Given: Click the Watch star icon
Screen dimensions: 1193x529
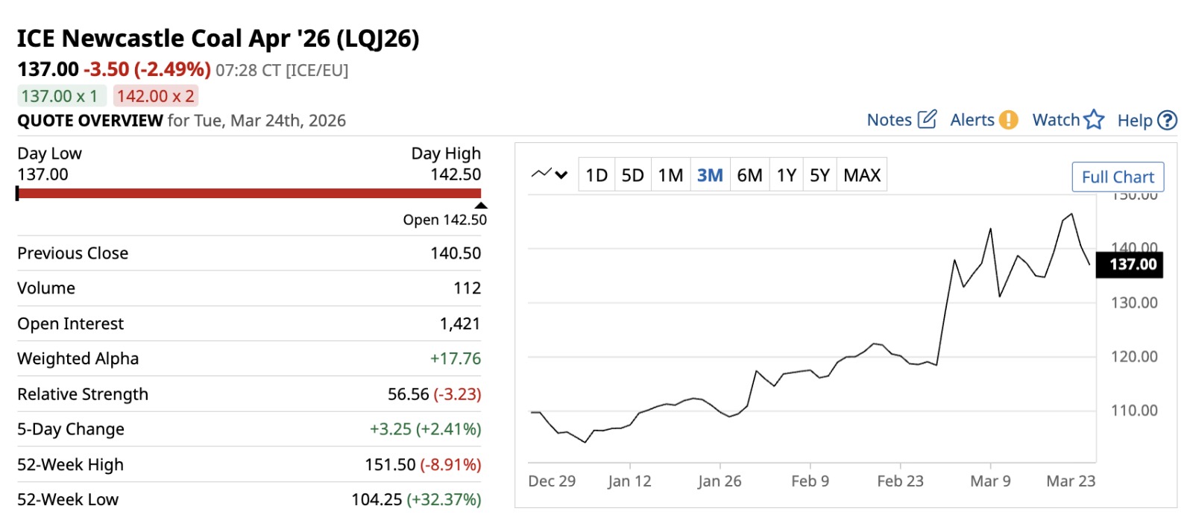Looking at the screenshot, I should point(1094,120).
